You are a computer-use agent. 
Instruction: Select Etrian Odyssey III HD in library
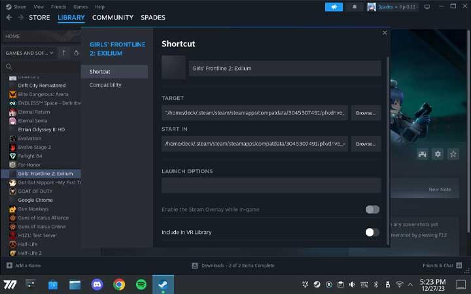(x=41, y=129)
